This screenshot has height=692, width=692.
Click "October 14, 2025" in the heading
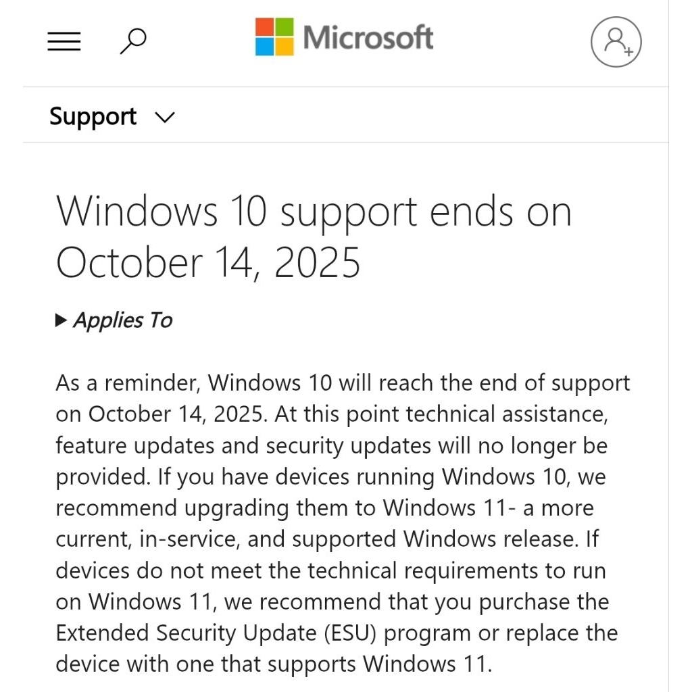[x=207, y=263]
